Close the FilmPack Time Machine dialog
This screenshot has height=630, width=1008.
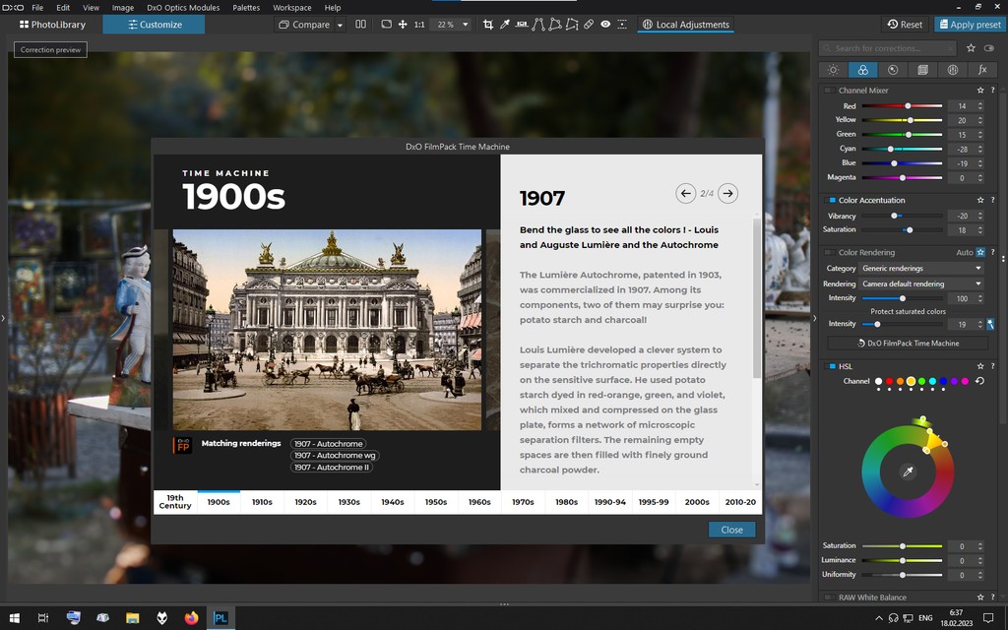tap(731, 530)
